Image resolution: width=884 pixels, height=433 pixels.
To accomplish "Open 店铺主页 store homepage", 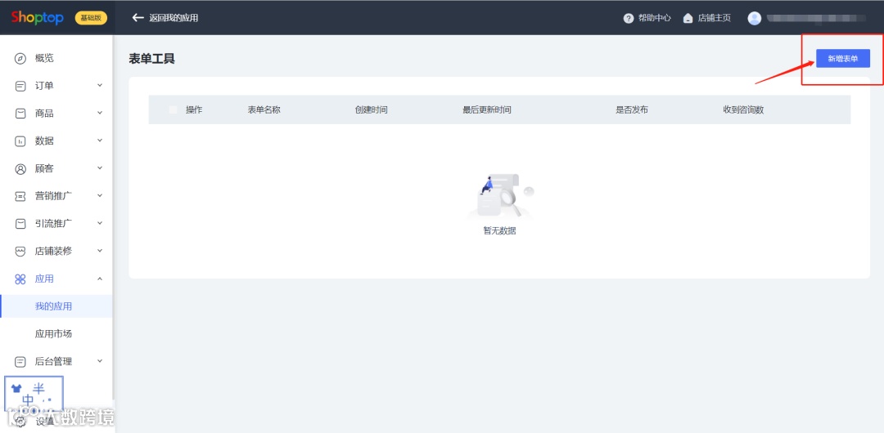I will point(715,18).
